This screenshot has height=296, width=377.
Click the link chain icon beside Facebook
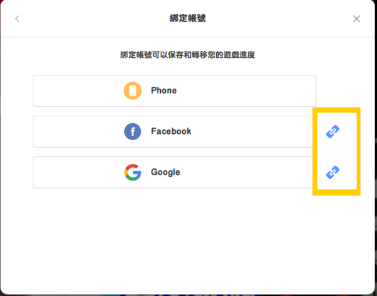click(x=333, y=131)
